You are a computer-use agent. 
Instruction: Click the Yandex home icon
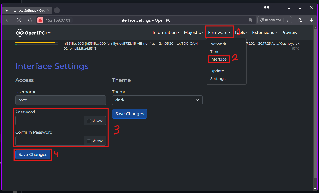pos(19,20)
